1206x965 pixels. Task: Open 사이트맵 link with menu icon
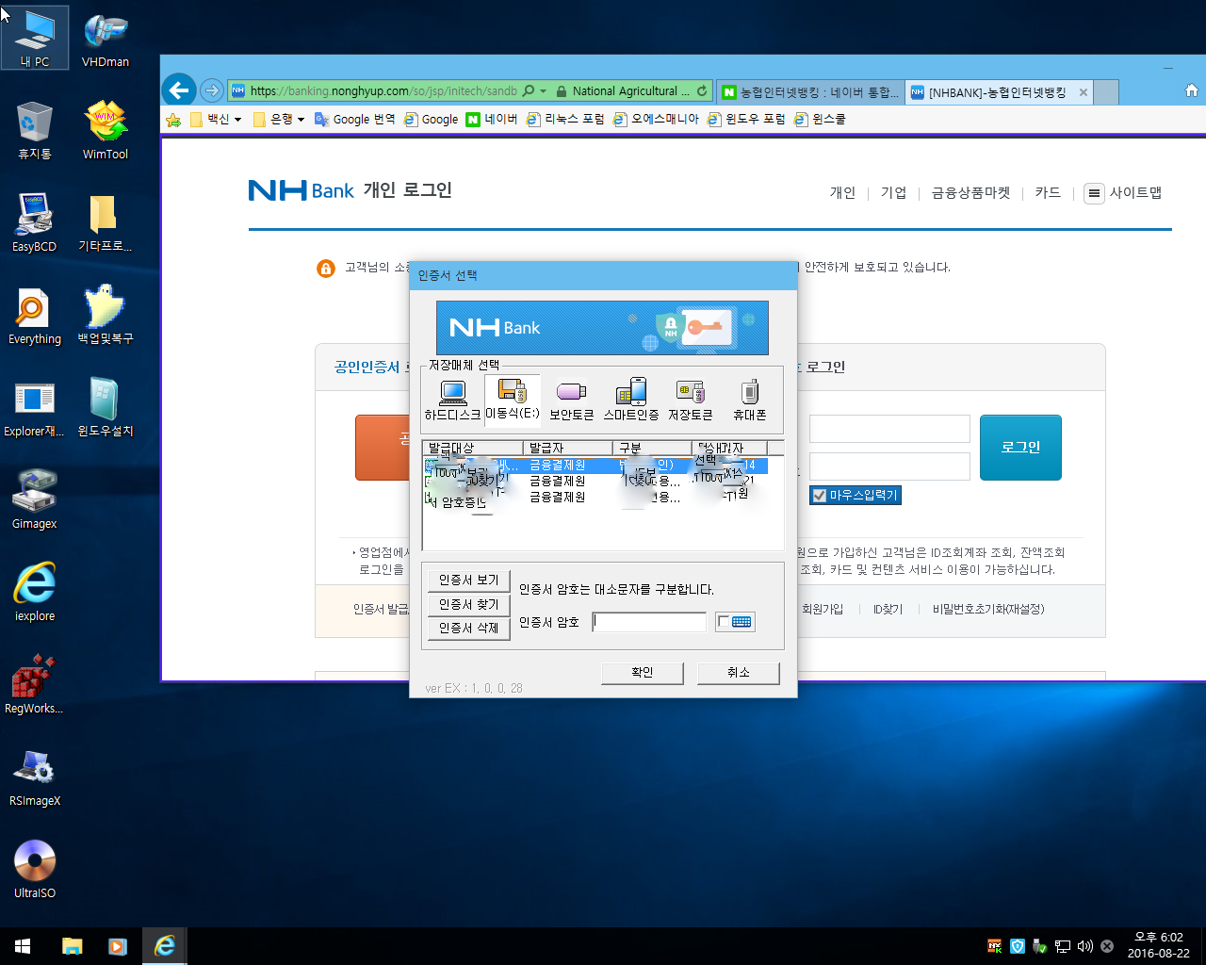[1123, 193]
